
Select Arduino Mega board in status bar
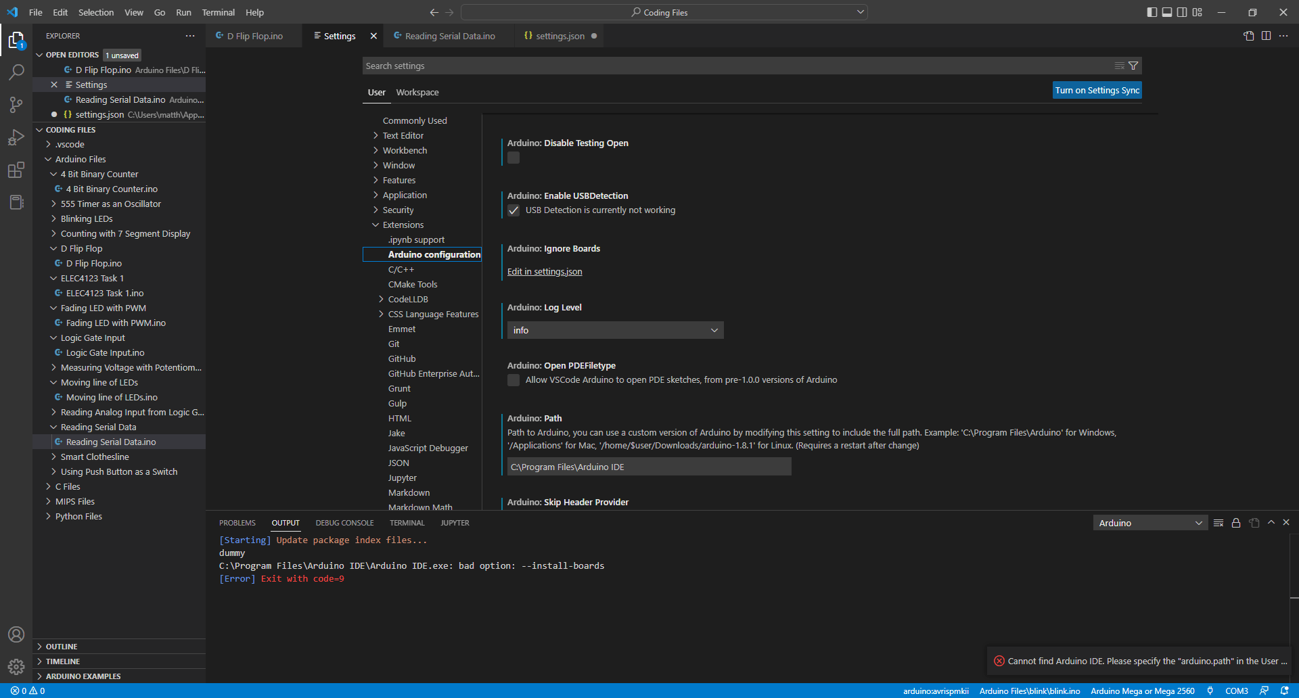pyautogui.click(x=1143, y=691)
